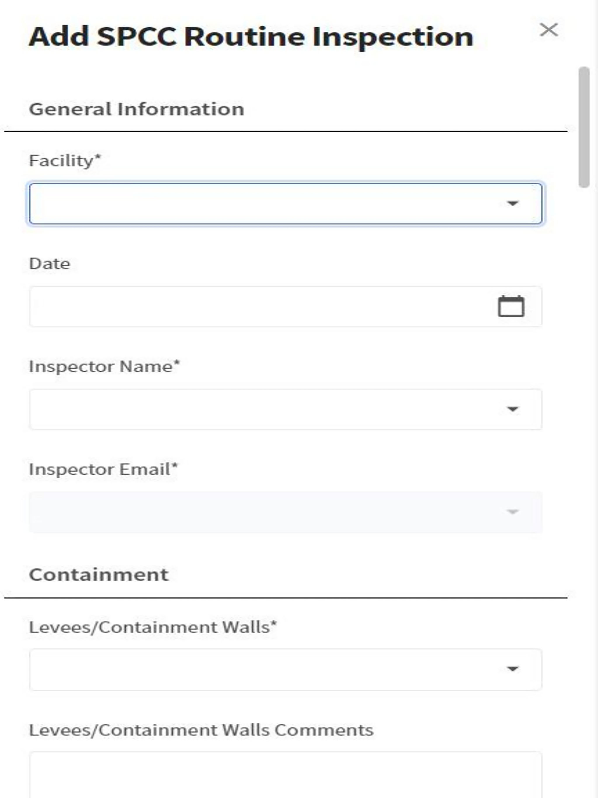598x798 pixels.
Task: Click the Inspector Email dropdown arrow
Action: pos(512,512)
